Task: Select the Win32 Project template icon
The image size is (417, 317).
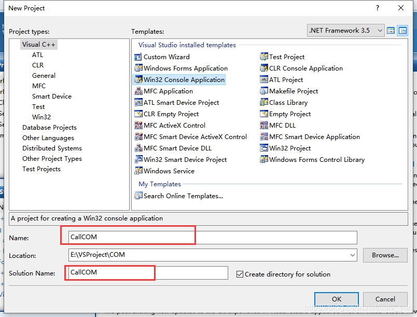Action: (x=264, y=148)
